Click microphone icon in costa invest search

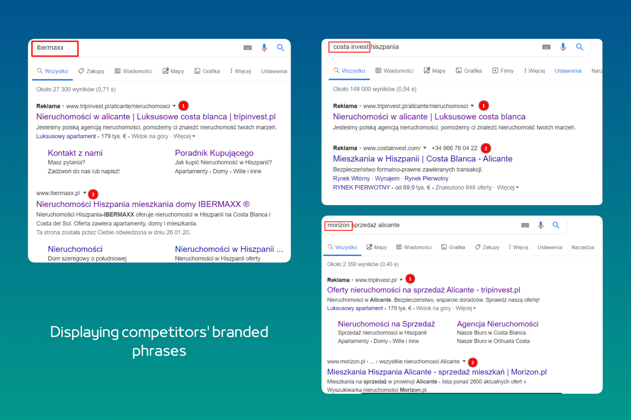[x=563, y=47]
